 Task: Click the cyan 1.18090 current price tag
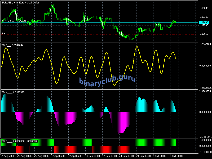click(x=205, y=23)
